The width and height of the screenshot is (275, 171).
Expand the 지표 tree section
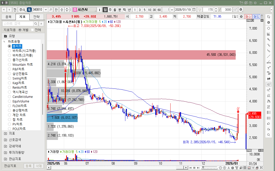coord(5,134)
